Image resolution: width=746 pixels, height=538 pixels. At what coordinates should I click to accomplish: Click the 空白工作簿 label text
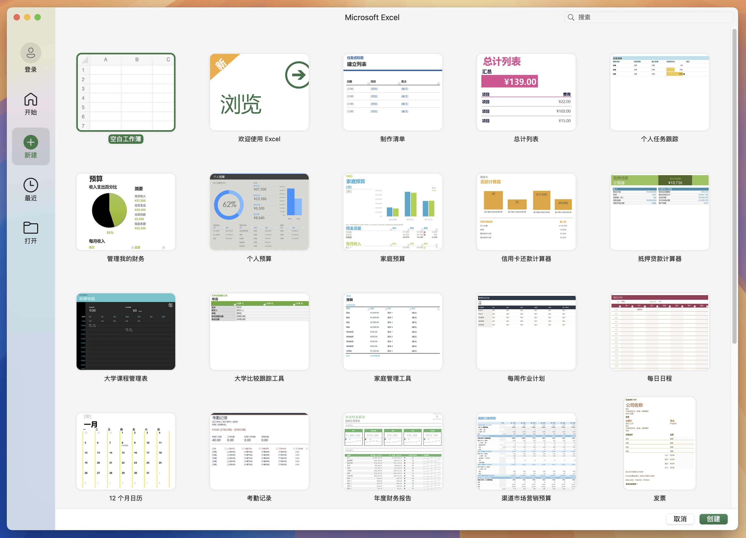coord(126,139)
